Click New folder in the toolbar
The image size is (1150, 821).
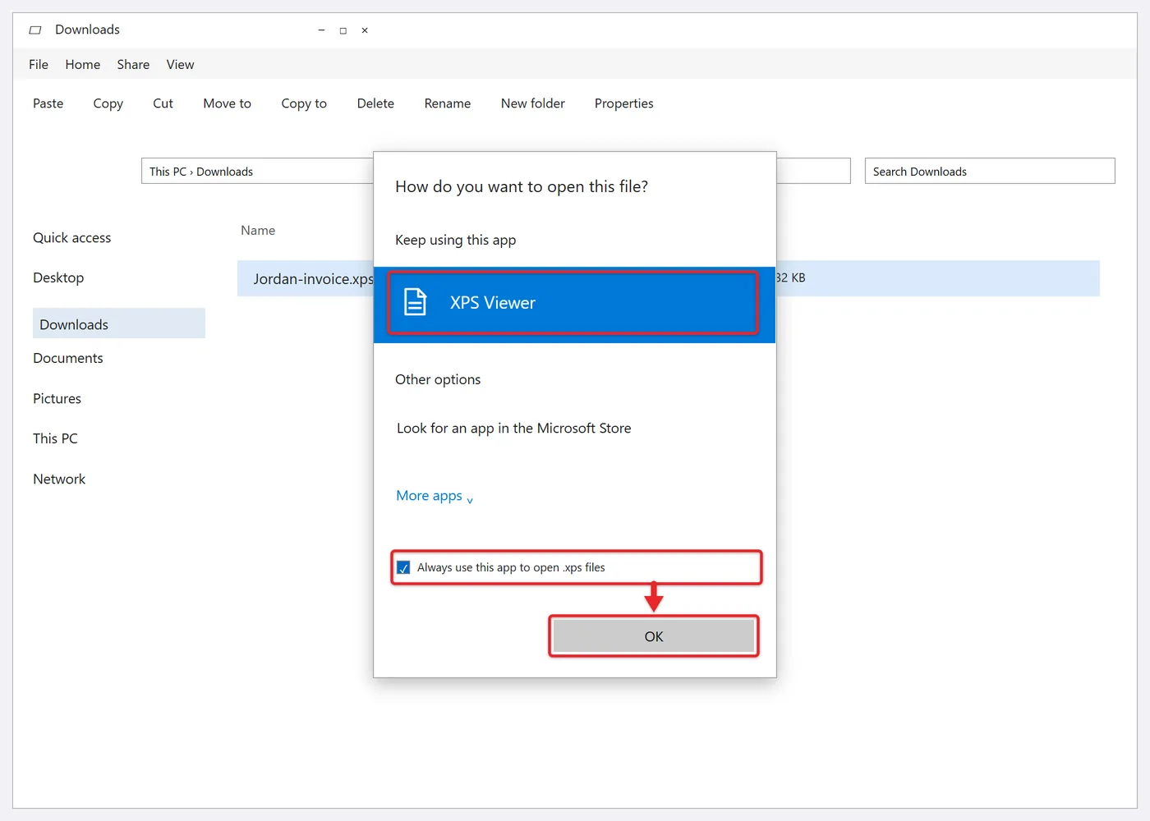[533, 103]
